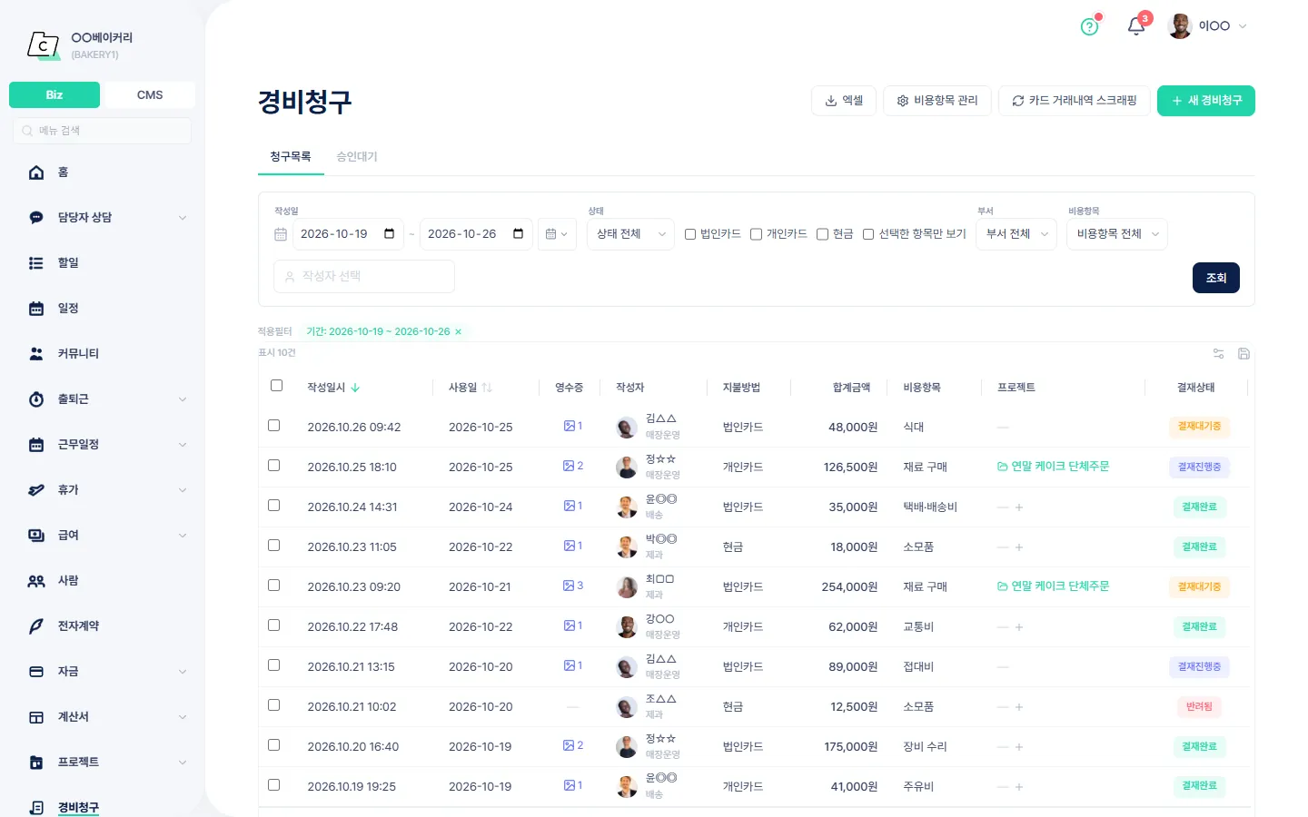Switch to the 승인대기 tab

357,157
